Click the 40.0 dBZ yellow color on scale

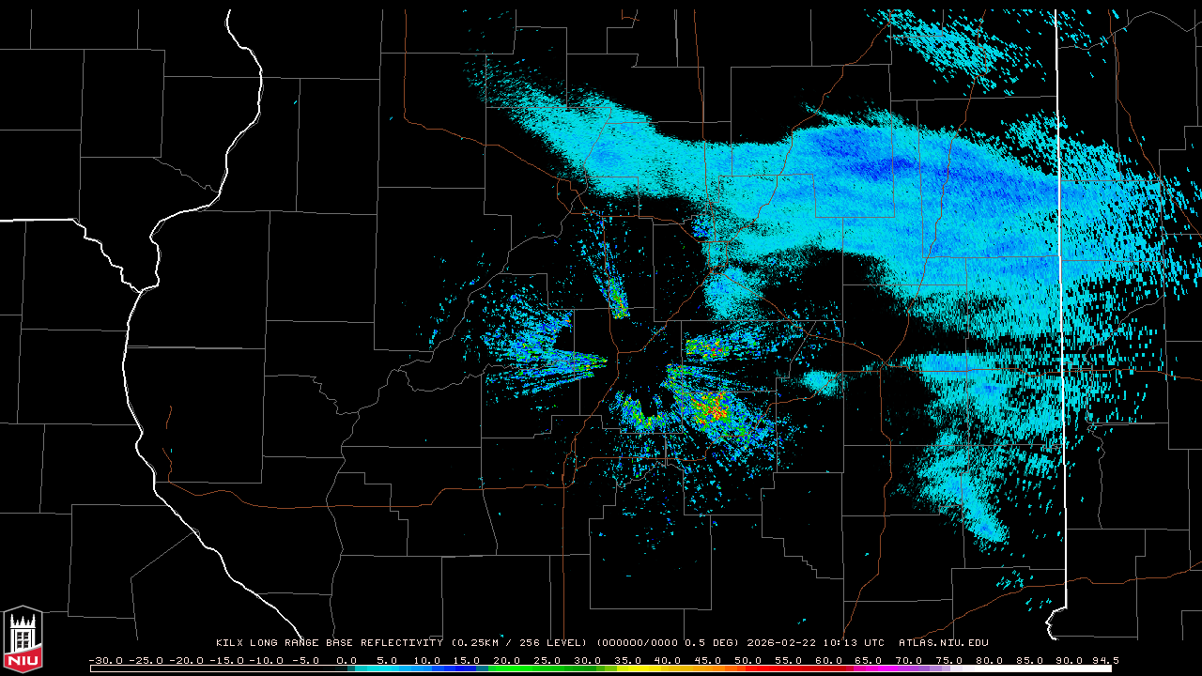pos(667,668)
